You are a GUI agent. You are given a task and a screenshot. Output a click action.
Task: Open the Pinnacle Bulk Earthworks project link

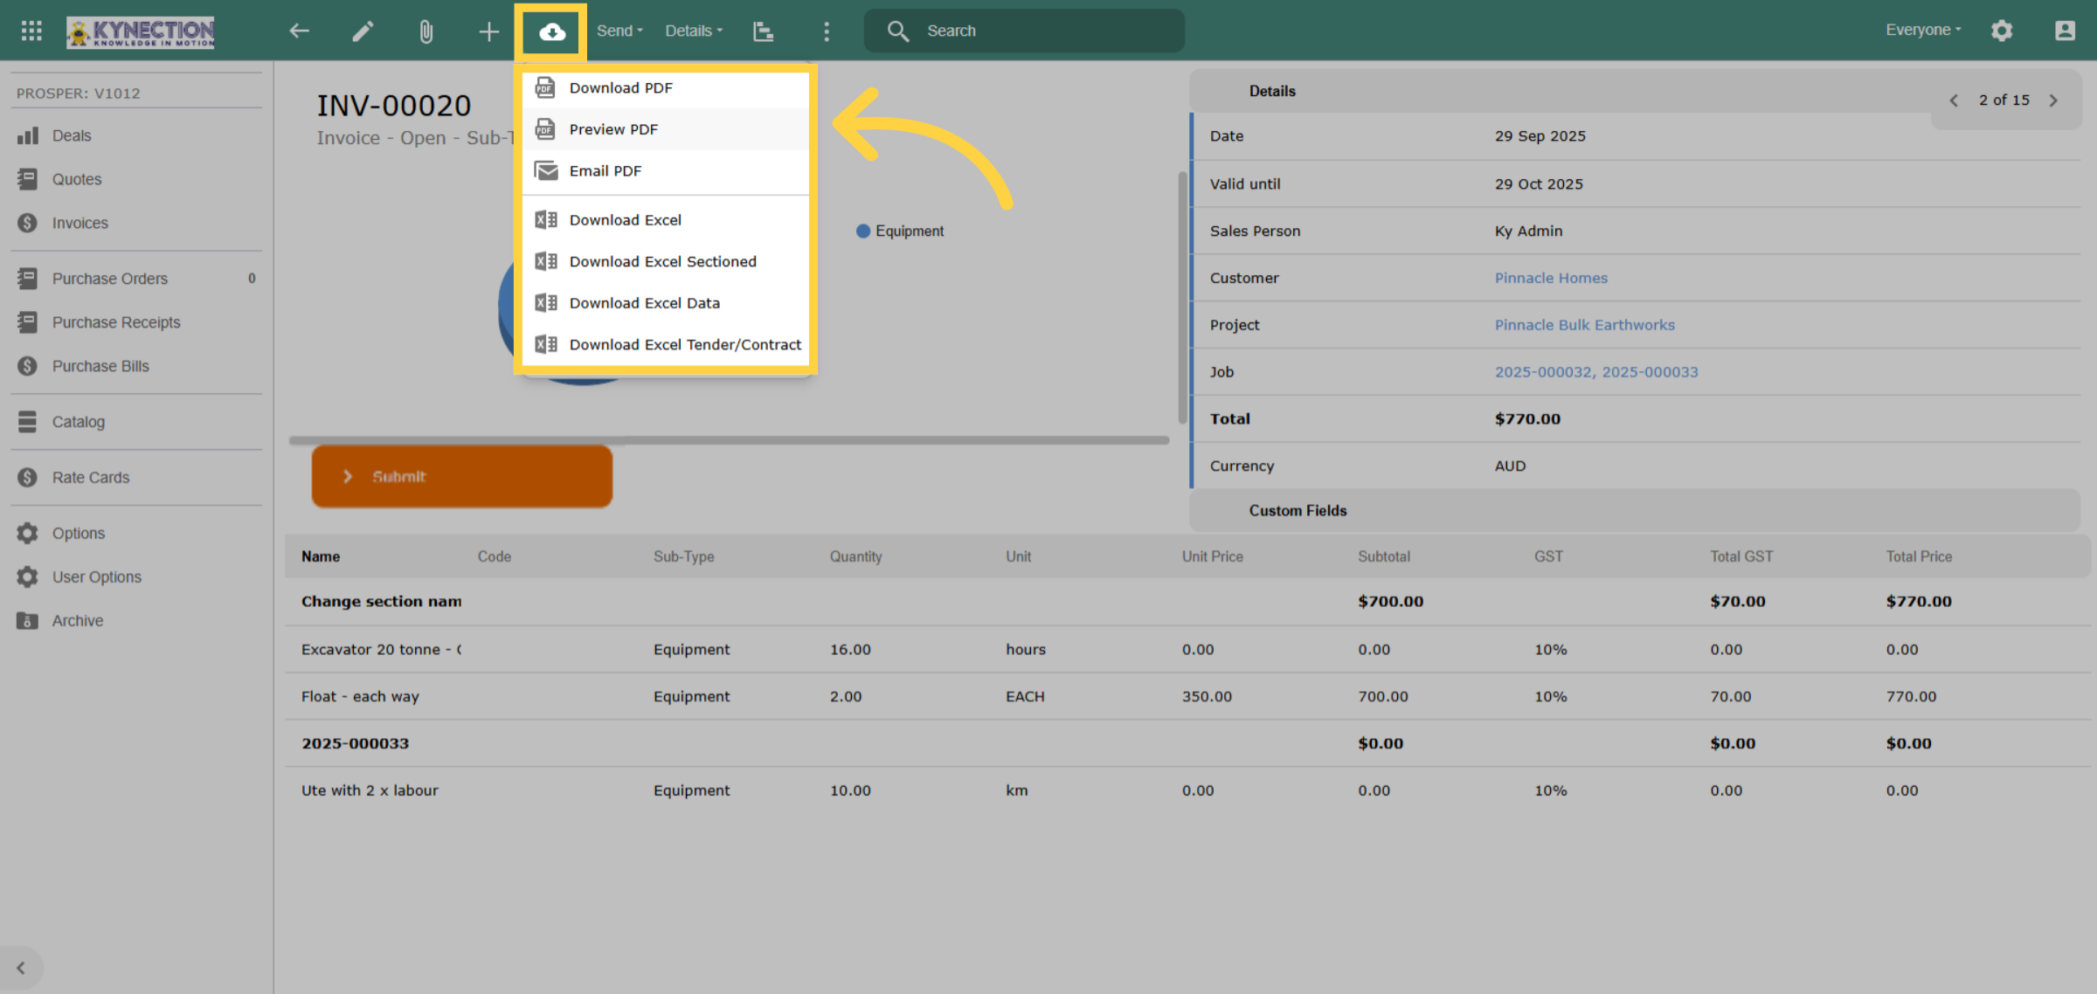click(x=1584, y=325)
